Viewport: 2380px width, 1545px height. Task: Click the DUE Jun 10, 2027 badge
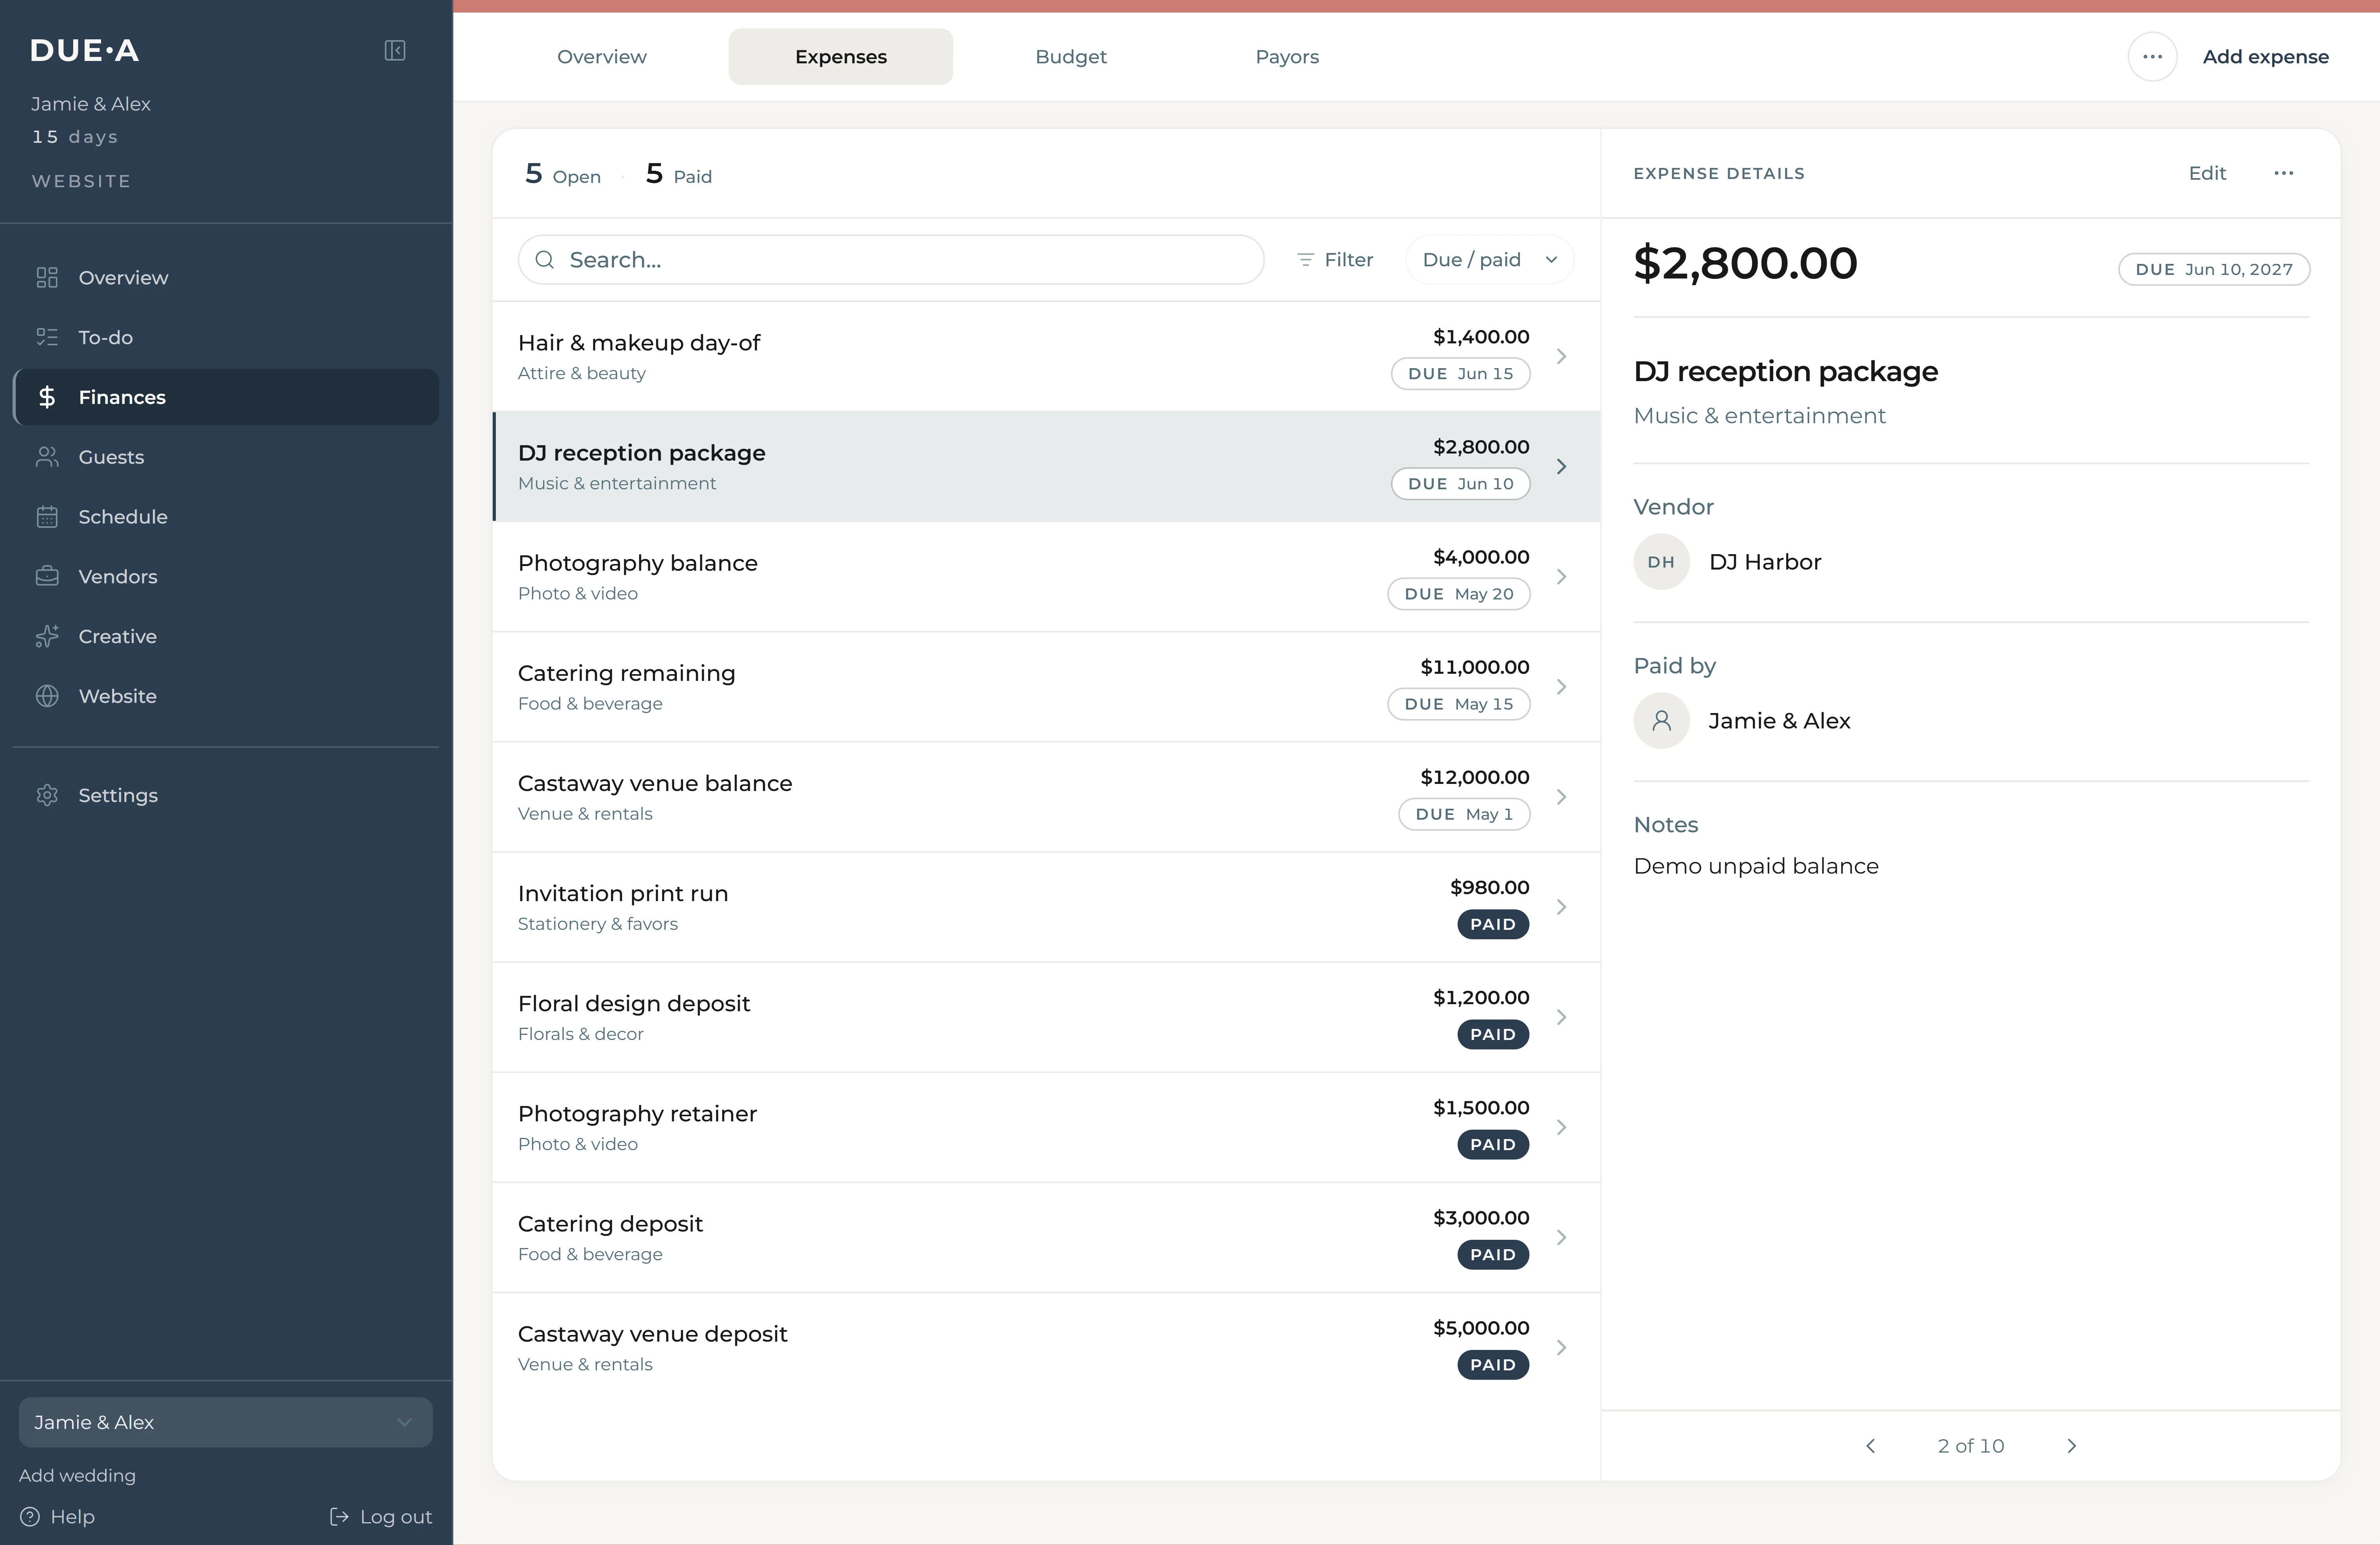coord(2214,270)
